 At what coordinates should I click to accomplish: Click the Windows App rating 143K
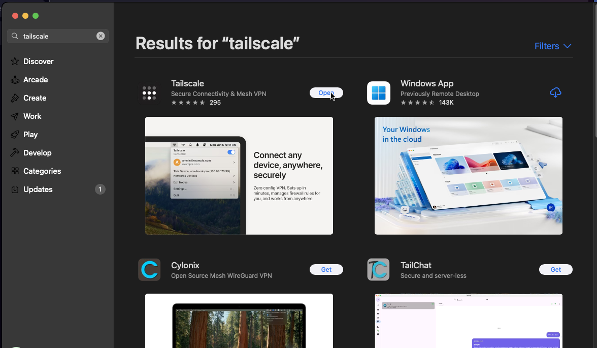click(427, 103)
